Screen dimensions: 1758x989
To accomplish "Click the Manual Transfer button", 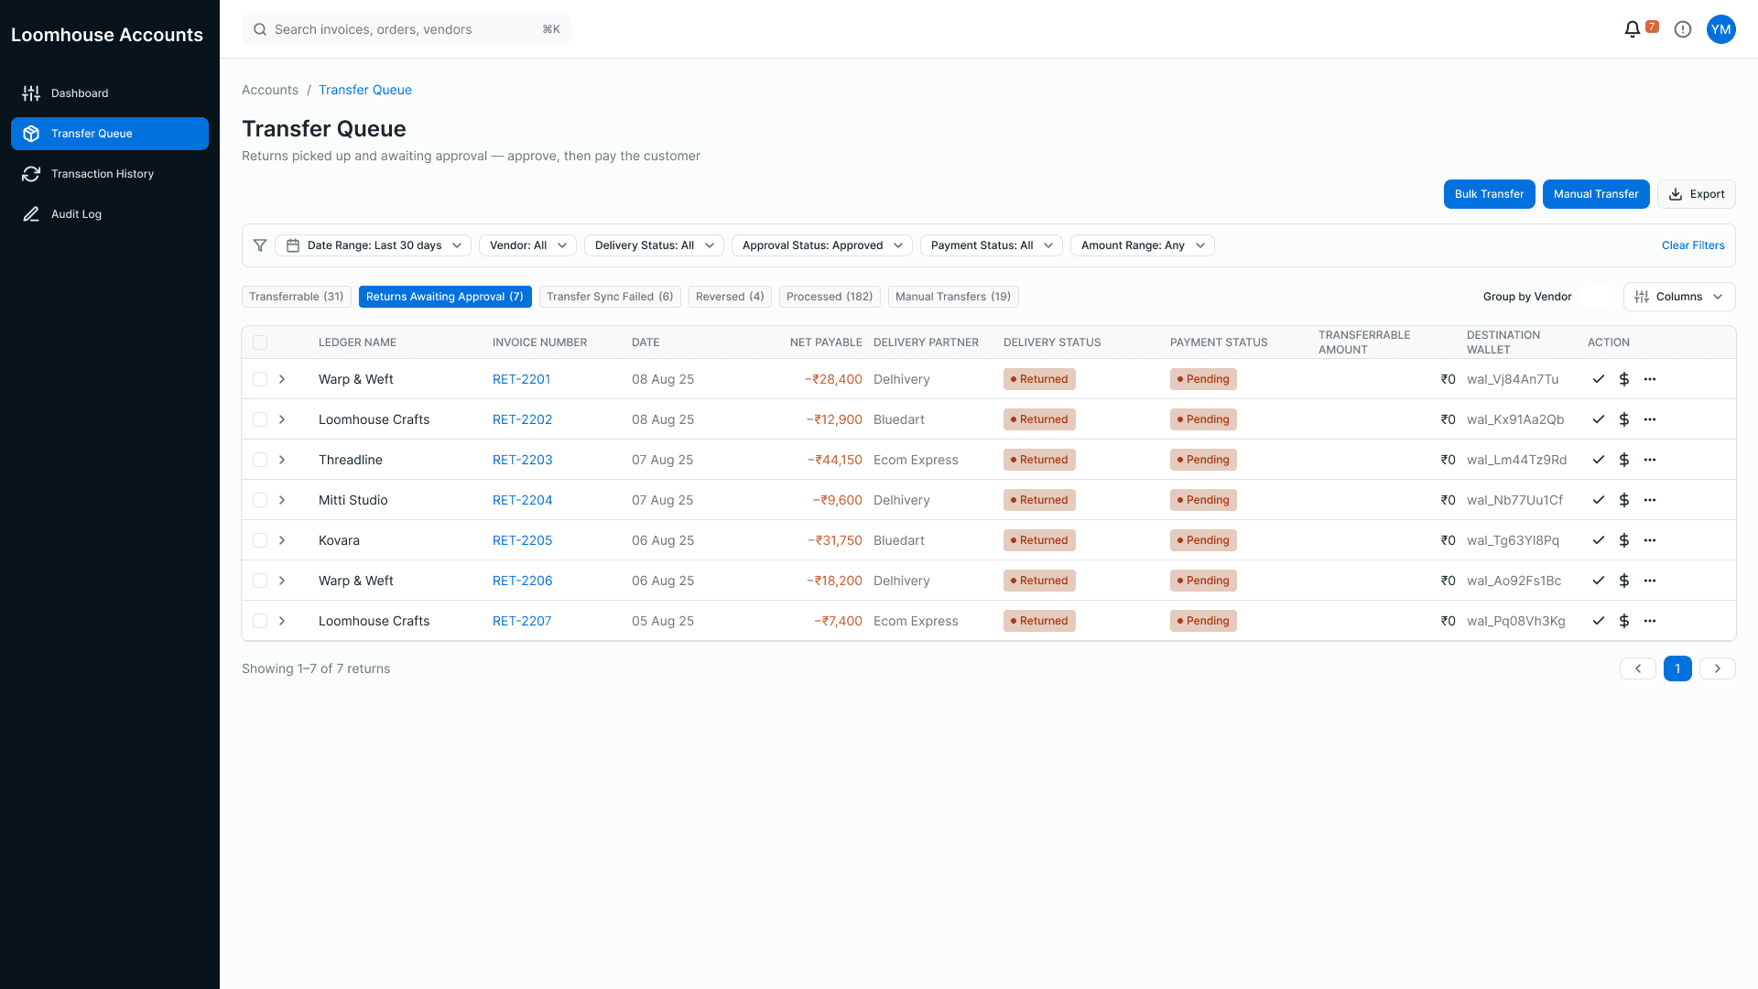I will 1596,194.
